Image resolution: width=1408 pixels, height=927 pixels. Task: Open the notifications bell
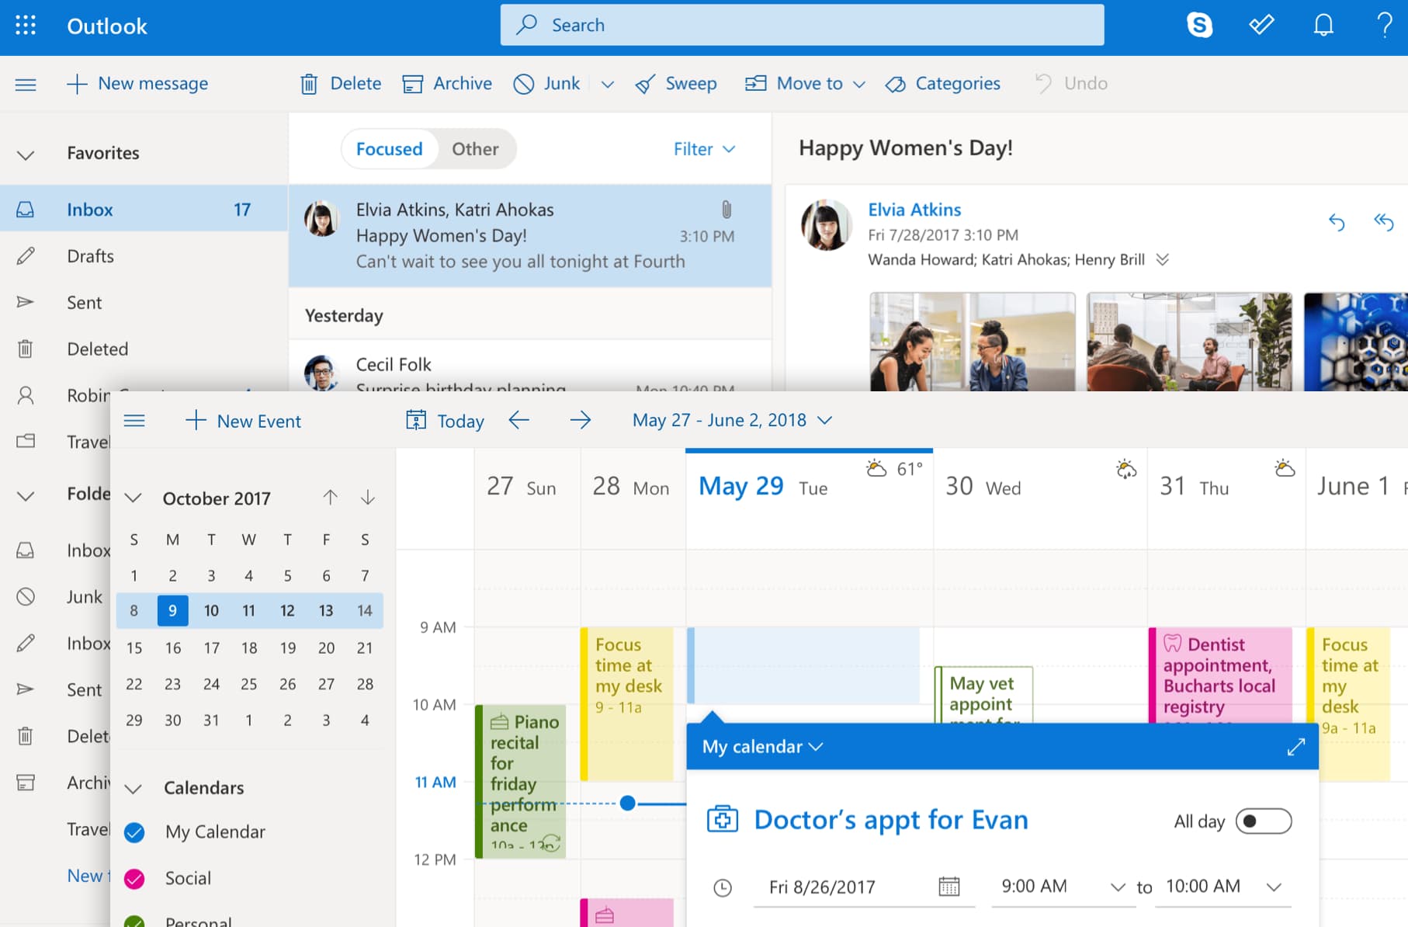click(1323, 25)
